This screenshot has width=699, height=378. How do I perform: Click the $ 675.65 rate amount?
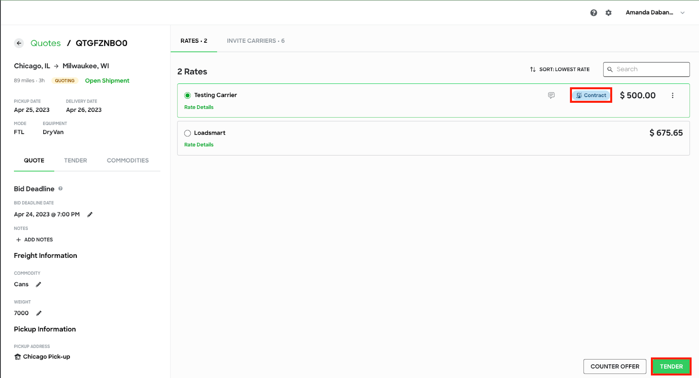(x=666, y=133)
